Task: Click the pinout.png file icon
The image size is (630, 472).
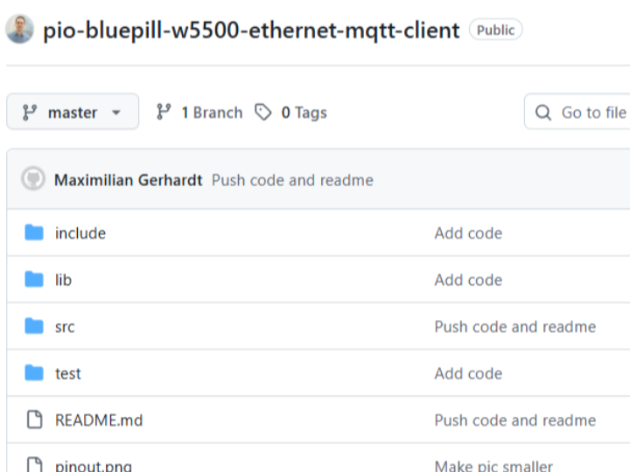Action: [34, 465]
